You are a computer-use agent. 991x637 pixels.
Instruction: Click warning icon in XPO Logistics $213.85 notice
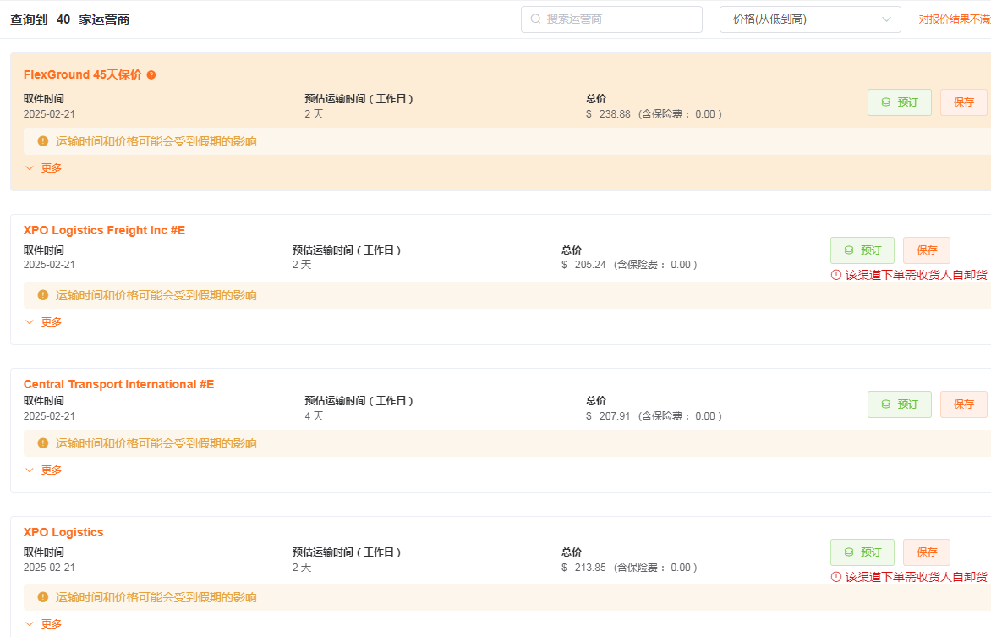[x=43, y=597]
